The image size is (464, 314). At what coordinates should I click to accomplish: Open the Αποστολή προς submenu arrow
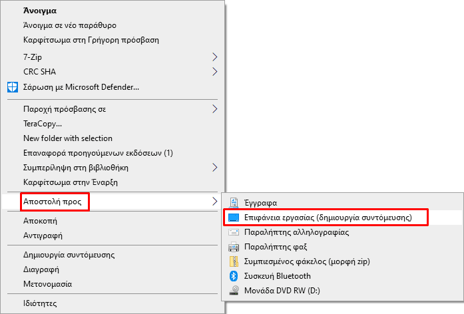pos(215,202)
